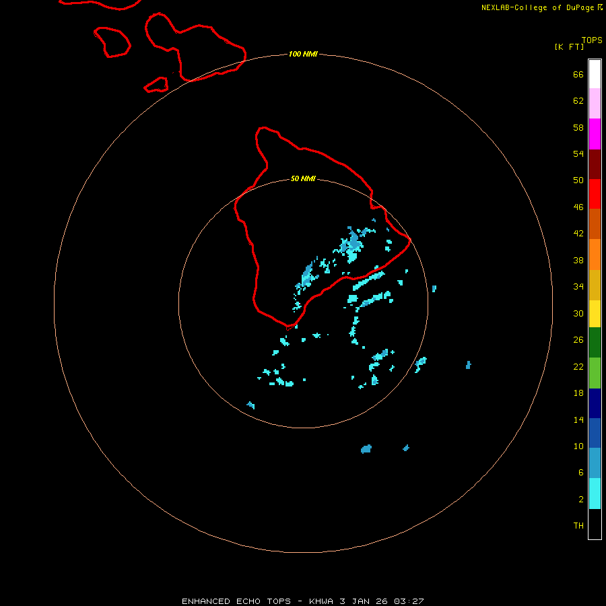Click the navy blue legend swatch

click(595, 403)
